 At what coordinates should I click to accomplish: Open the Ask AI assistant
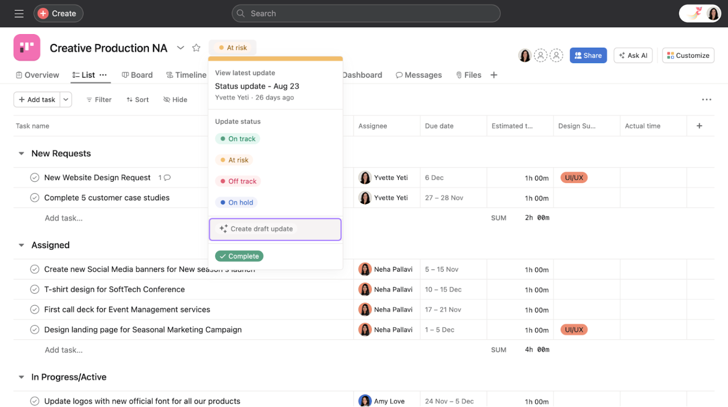633,55
